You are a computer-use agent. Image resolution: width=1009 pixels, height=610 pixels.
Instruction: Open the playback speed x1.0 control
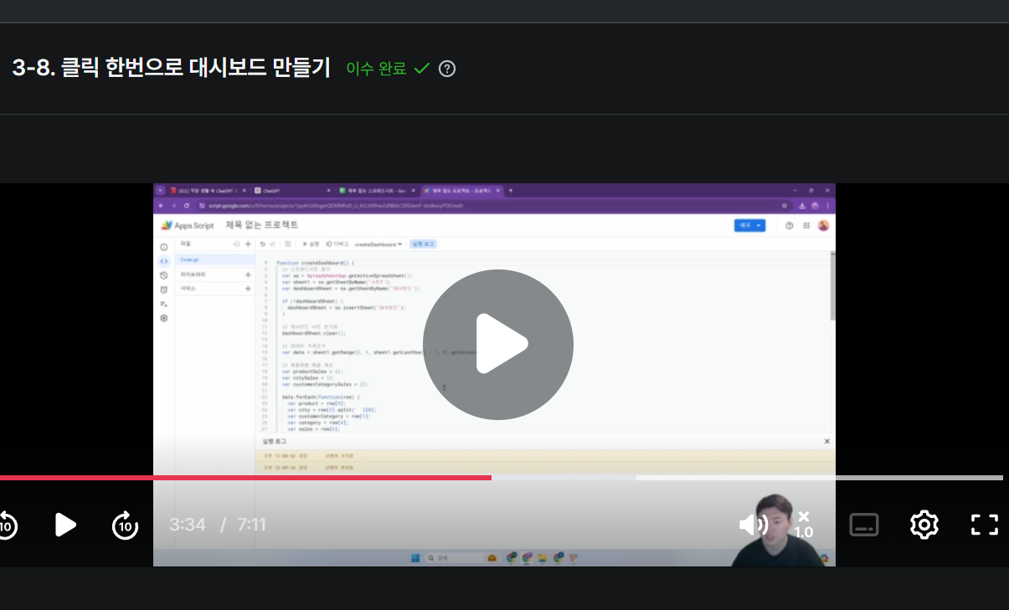tap(804, 525)
